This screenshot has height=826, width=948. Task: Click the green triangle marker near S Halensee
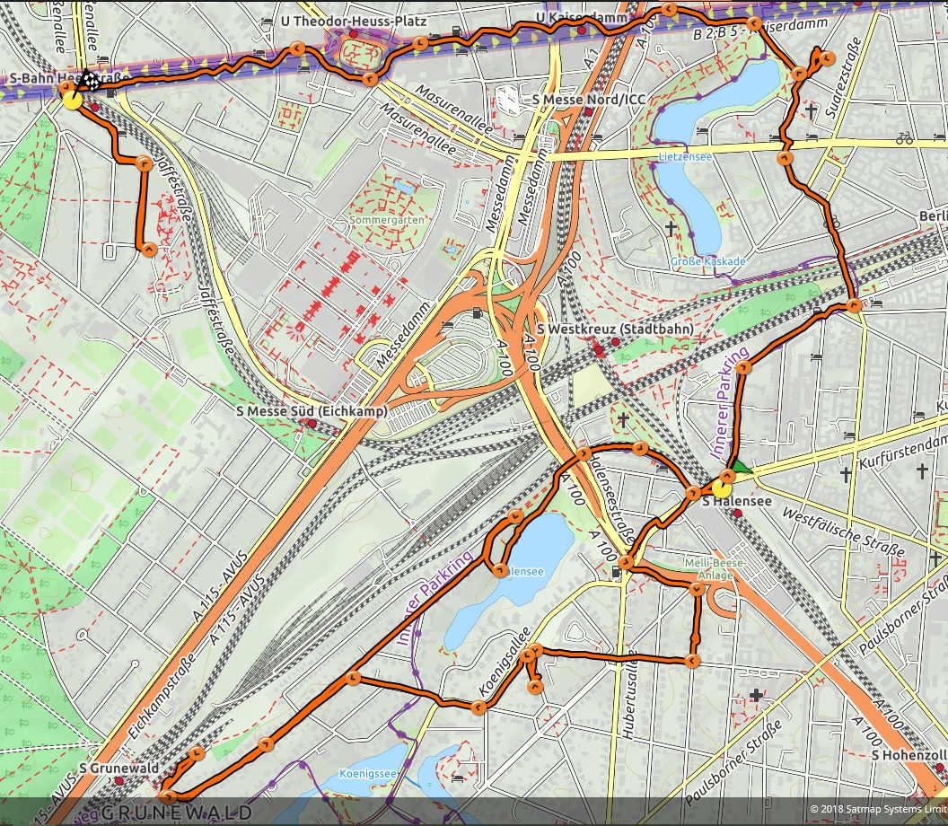[740, 466]
